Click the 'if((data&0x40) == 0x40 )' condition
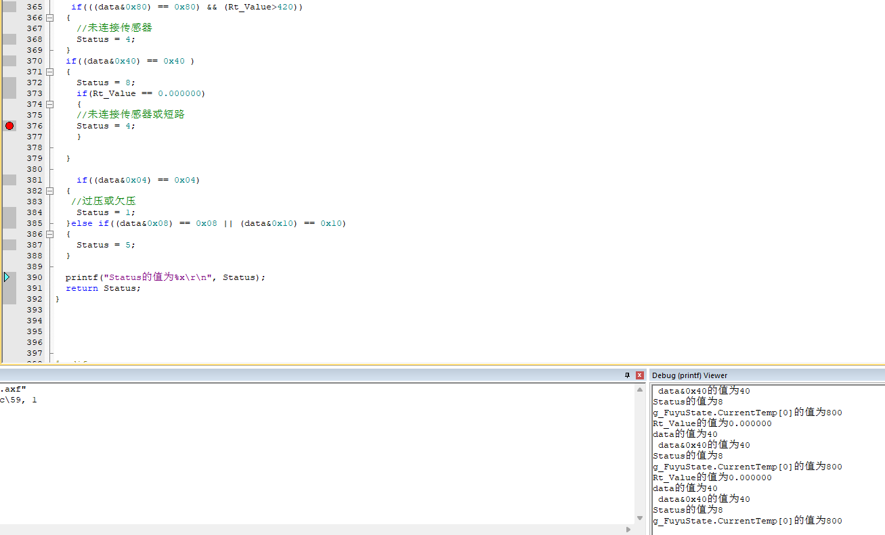 [x=130, y=61]
